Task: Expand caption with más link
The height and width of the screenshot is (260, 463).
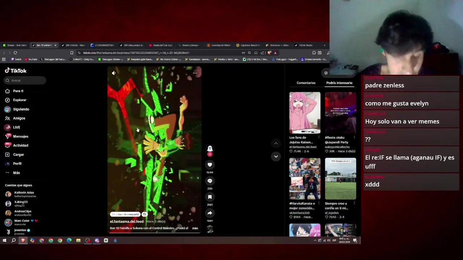Action: pyautogui.click(x=195, y=228)
